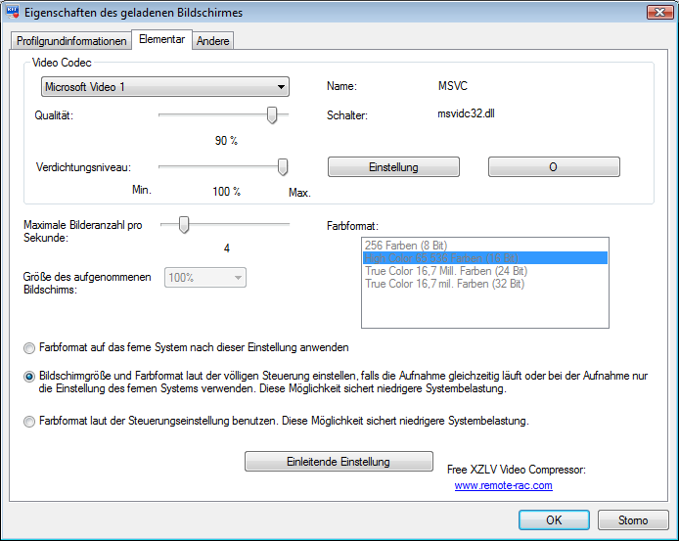Image resolution: width=679 pixels, height=541 pixels.
Task: Click the Maximale Bilderanzahl pro Sekunde slider
Action: point(182,225)
